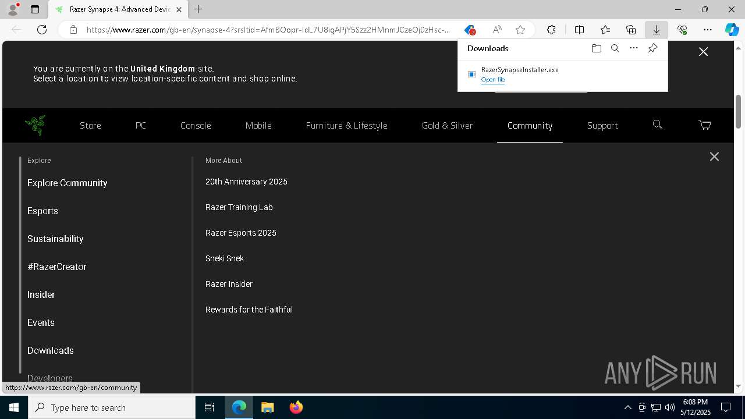745x419 pixels.
Task: Dismiss the location banner with X
Action: (x=703, y=52)
